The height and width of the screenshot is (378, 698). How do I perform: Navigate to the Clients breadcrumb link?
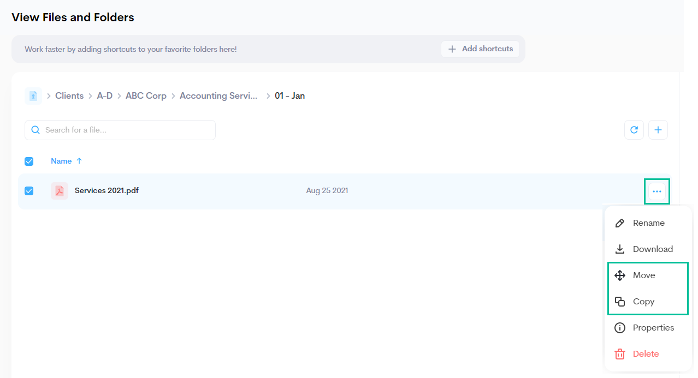[69, 96]
